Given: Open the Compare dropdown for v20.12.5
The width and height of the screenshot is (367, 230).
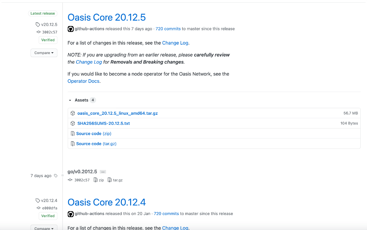Looking at the screenshot, I should click(44, 53).
